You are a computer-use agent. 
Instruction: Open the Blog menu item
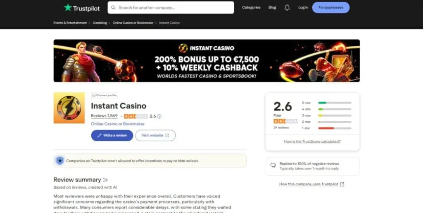coord(272,7)
